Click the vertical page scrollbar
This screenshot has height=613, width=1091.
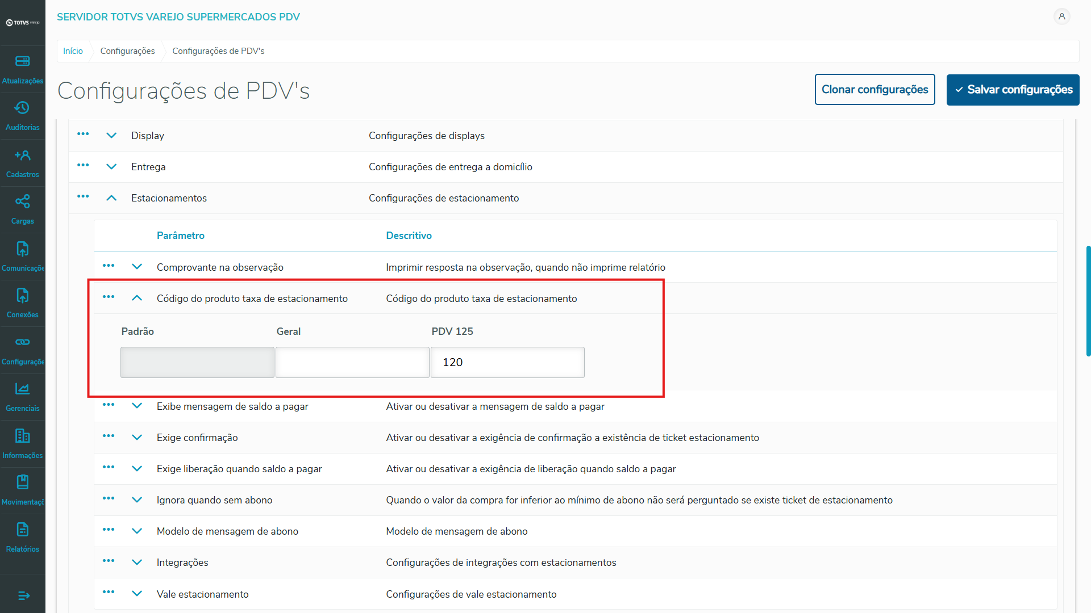pos(1088,301)
